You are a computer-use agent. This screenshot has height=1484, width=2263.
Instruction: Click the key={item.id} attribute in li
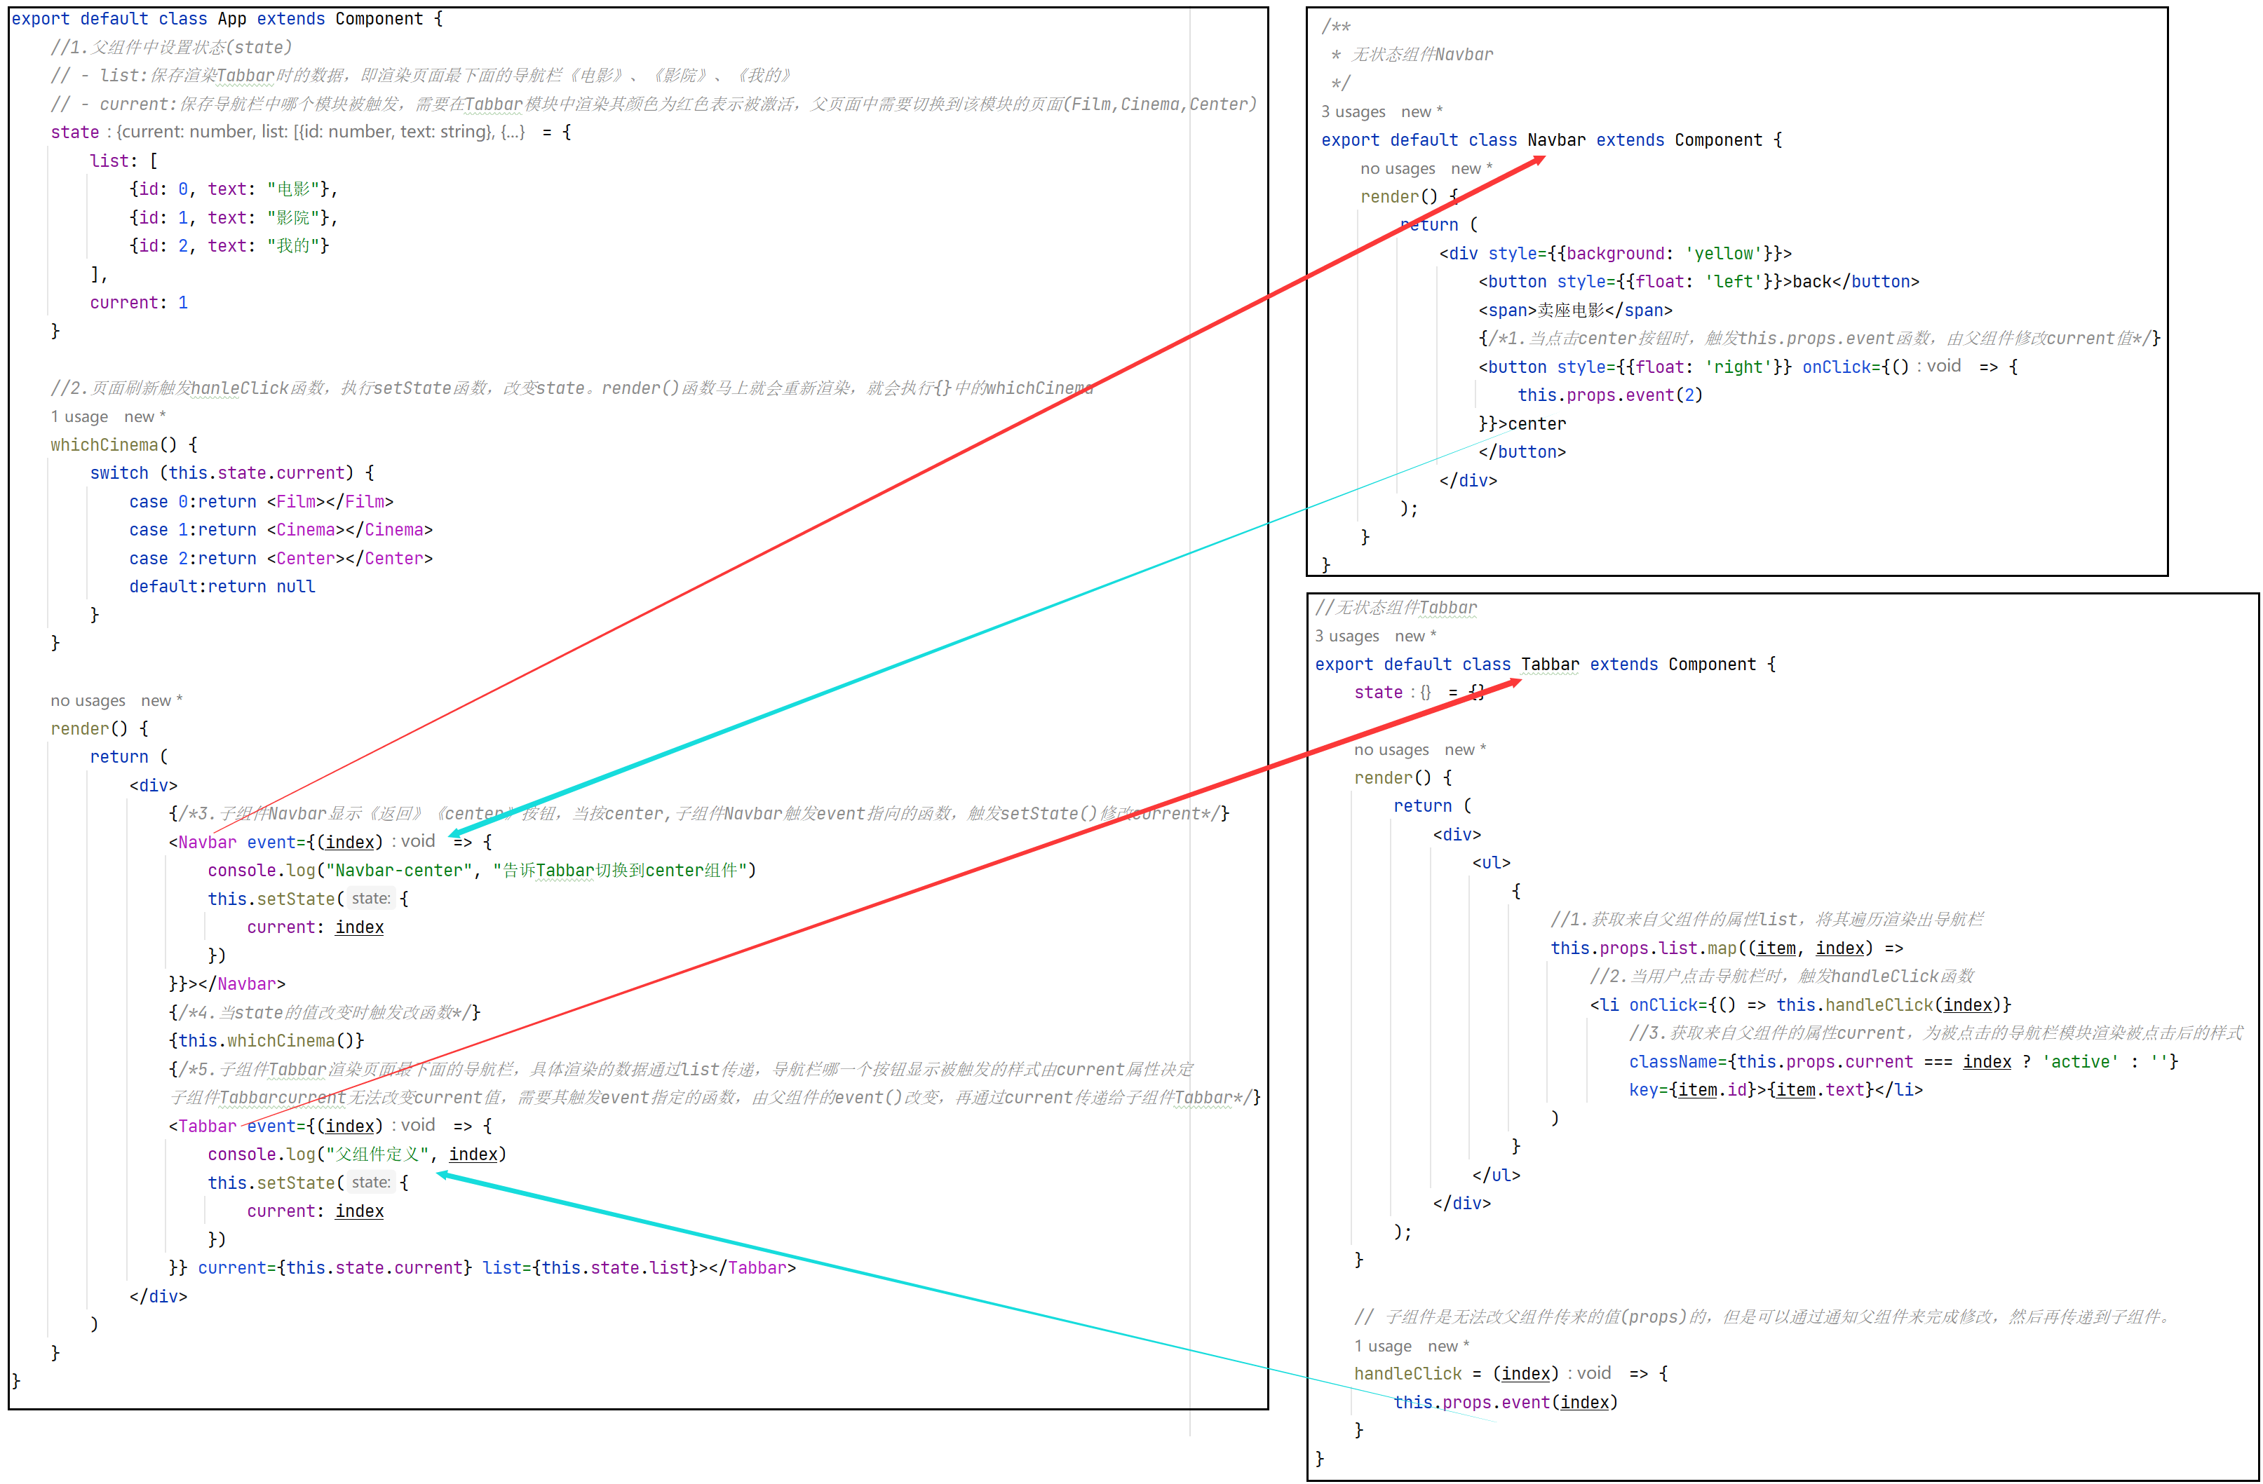pyautogui.click(x=1692, y=1089)
